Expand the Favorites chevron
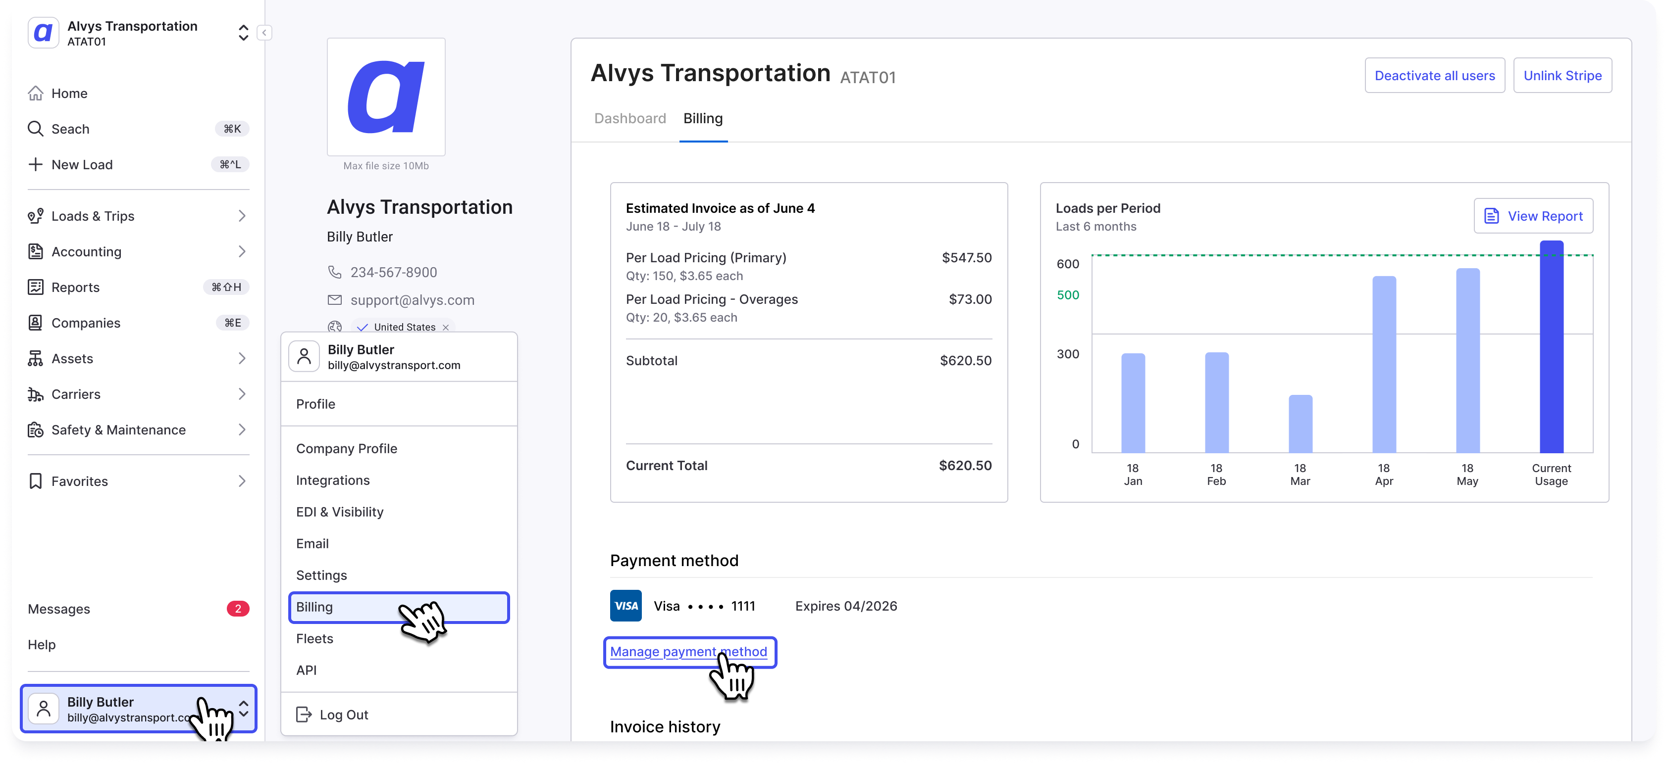 tap(242, 481)
